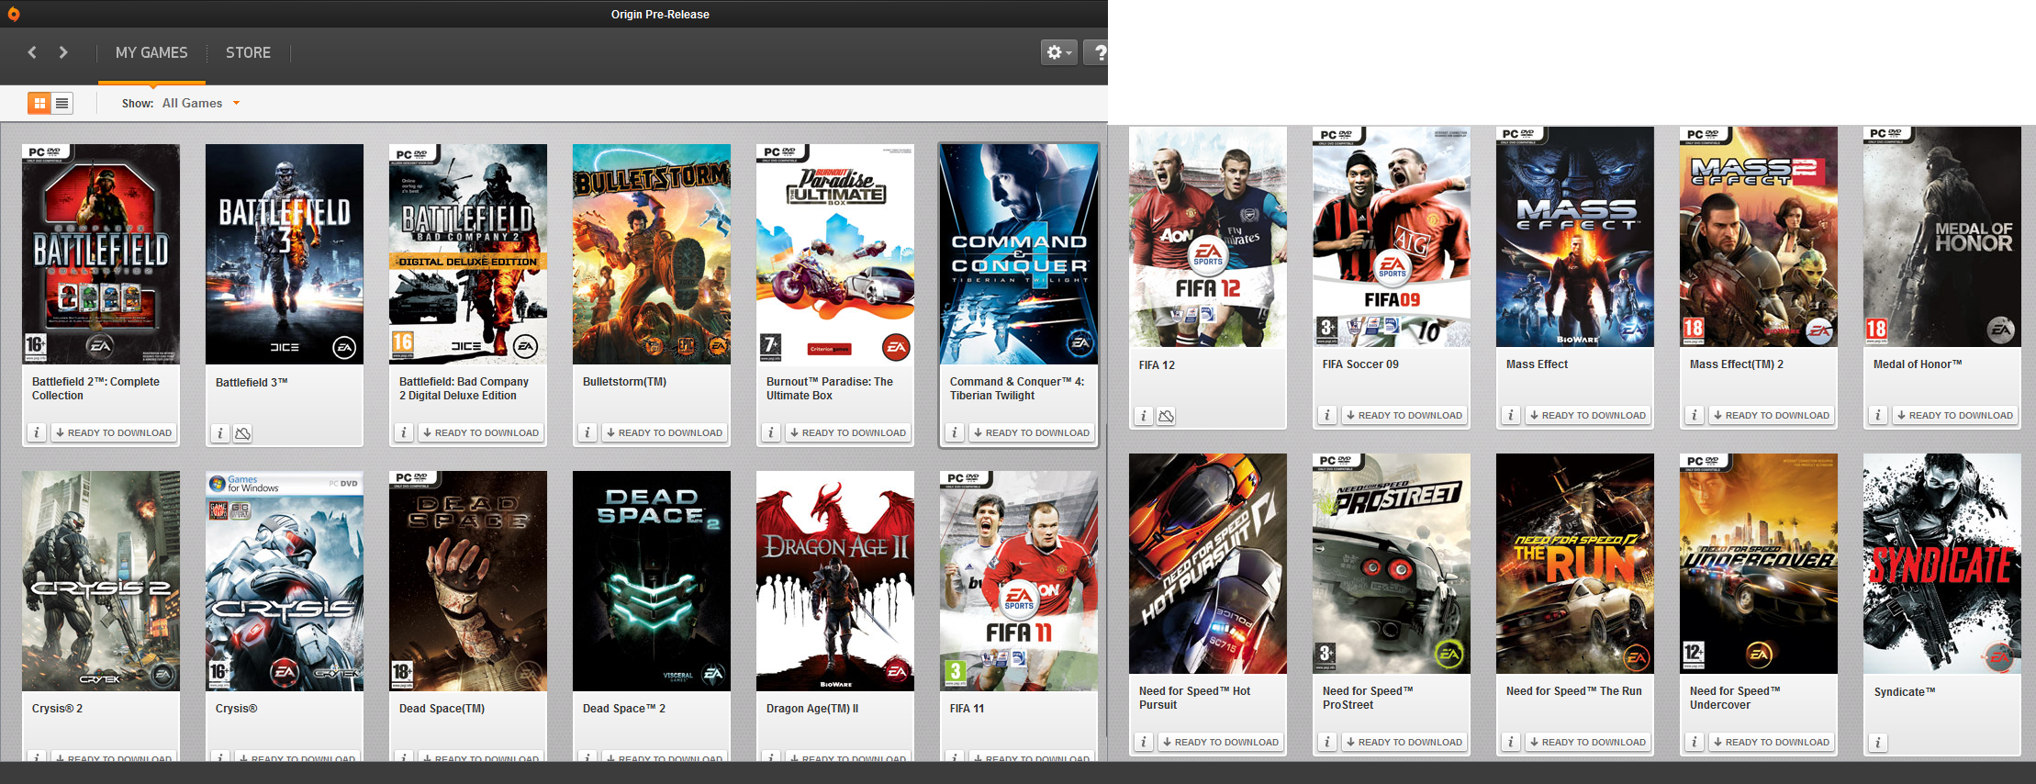Viewport: 2036px width, 784px height.
Task: Click Ready to Download for Bad Company 2
Action: point(480,432)
